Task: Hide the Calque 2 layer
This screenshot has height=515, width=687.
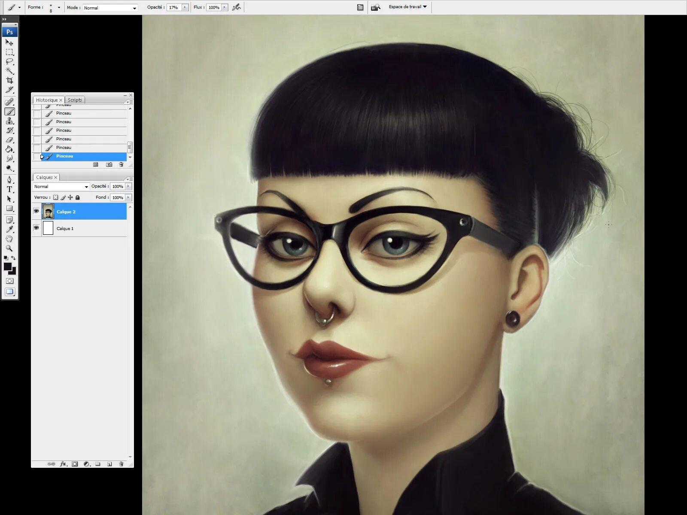Action: click(x=36, y=211)
